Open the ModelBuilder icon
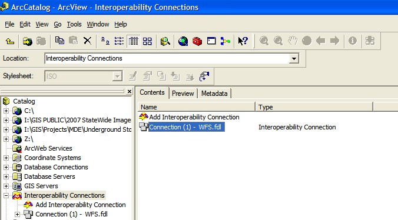Image resolution: width=398 pixels, height=220 pixels. point(225,41)
